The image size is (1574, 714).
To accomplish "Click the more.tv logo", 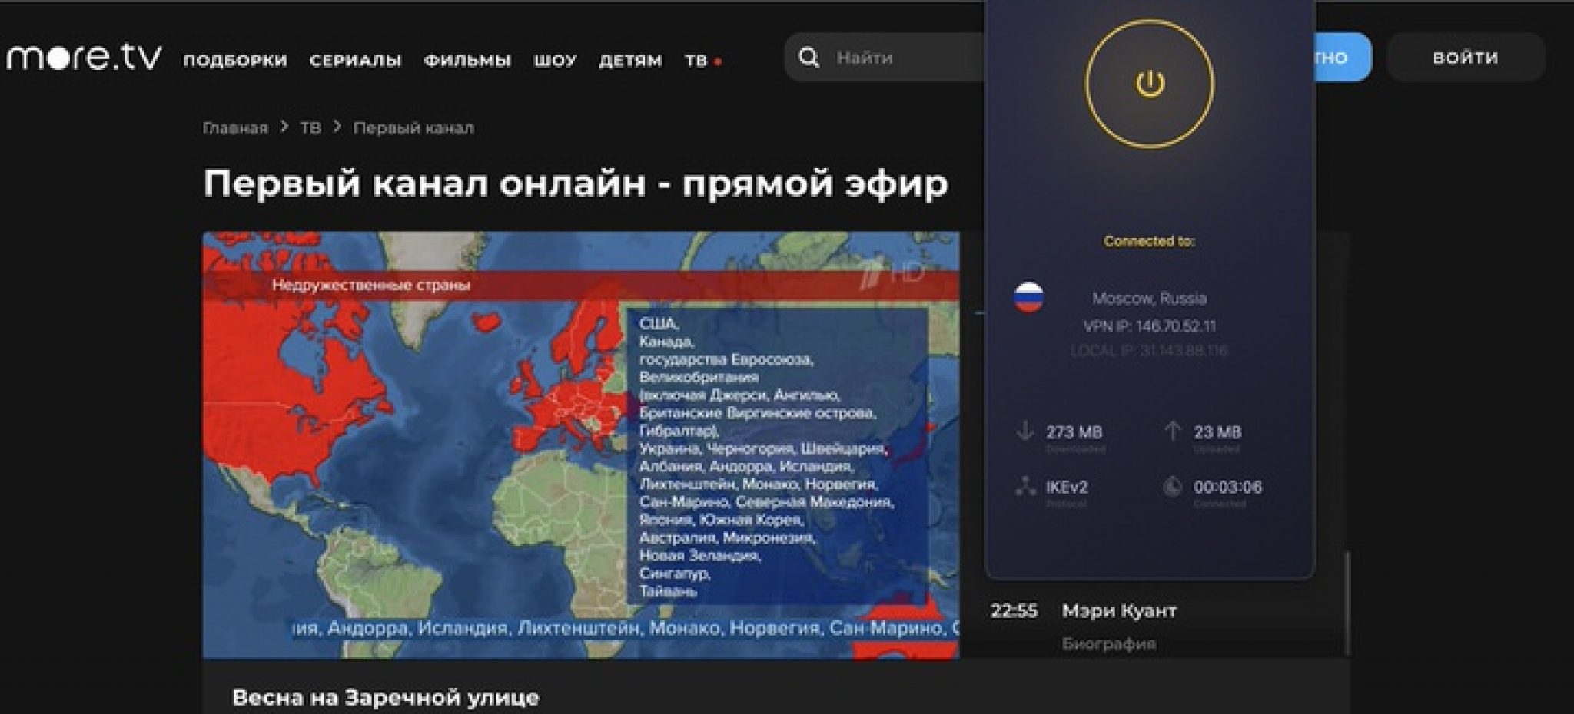I will coord(85,58).
